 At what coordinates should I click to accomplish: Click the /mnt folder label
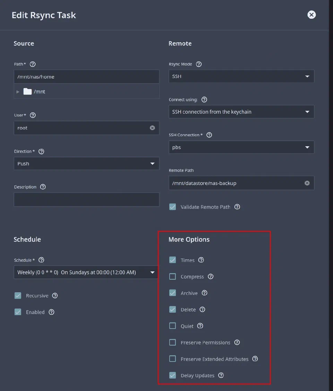pyautogui.click(x=40, y=92)
